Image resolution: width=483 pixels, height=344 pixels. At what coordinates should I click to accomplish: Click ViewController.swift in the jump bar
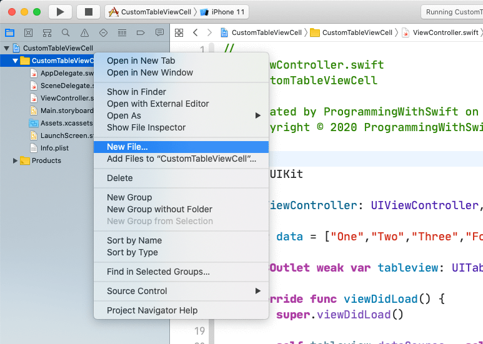(441, 32)
